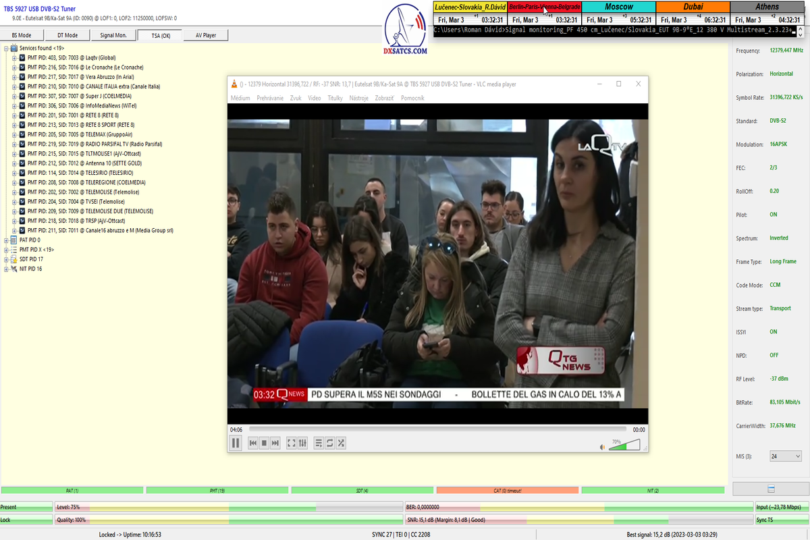Open the Nástroje menu in VLC
This screenshot has height=540, width=810.
[x=358, y=98]
